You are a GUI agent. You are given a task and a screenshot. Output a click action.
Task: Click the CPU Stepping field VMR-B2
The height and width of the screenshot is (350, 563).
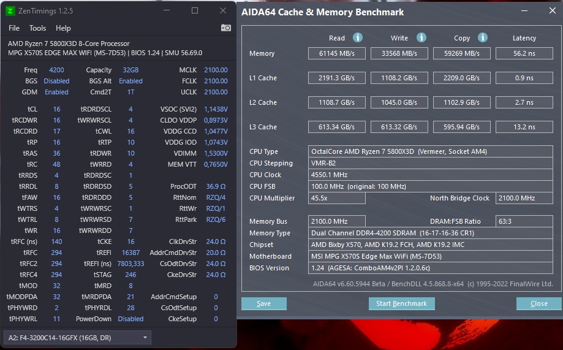tap(431, 163)
